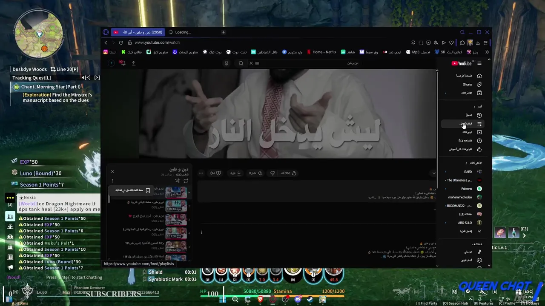This screenshot has width=545, height=306.
Task: Toggle playlist shuffle button
Action: 177,181
